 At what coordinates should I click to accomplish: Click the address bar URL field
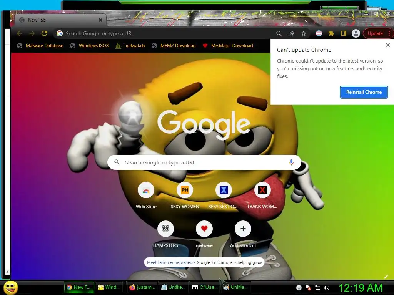click(166, 33)
